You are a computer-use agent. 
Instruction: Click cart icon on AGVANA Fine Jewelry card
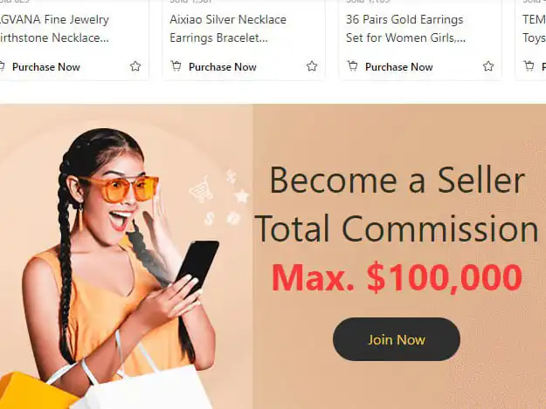(x=2, y=65)
